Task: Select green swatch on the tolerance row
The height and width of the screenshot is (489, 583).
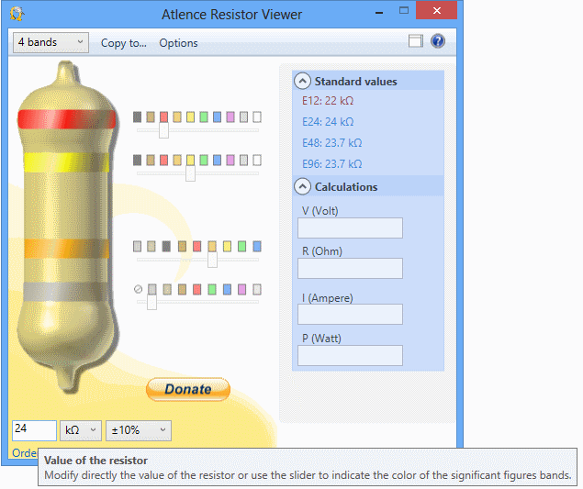Action: (212, 289)
